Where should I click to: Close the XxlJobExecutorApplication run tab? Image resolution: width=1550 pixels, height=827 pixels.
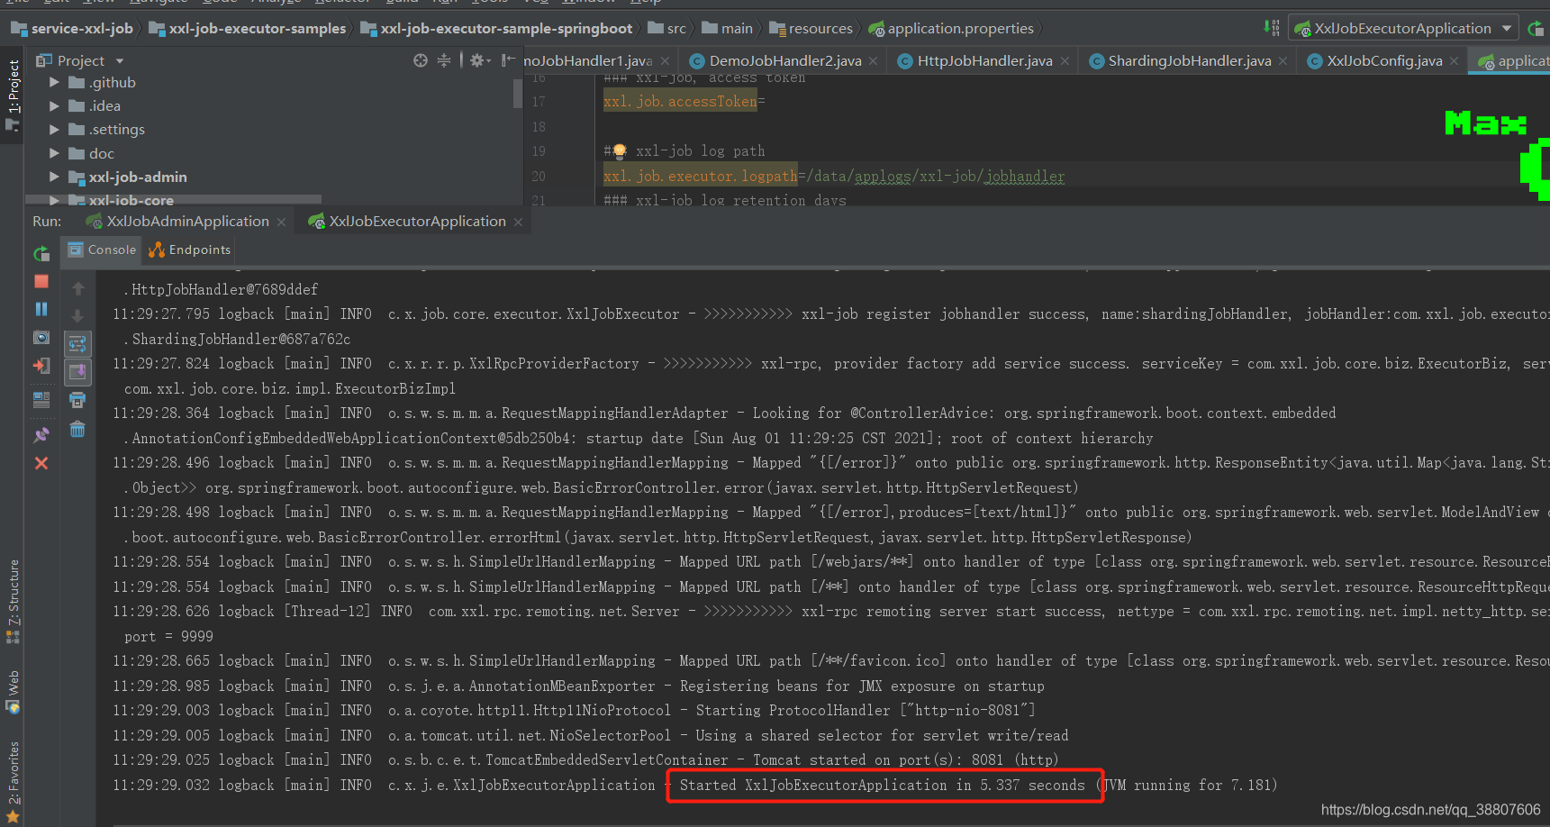[x=518, y=223]
